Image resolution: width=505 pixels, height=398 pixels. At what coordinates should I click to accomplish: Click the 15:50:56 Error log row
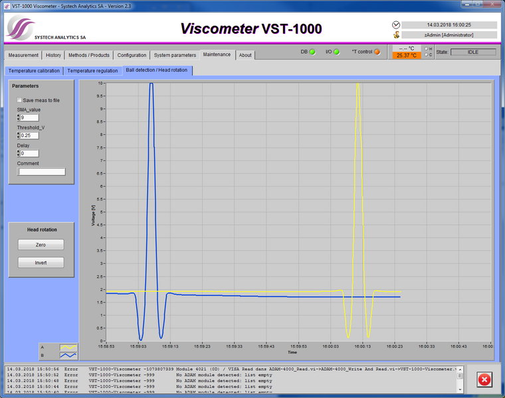(x=231, y=369)
